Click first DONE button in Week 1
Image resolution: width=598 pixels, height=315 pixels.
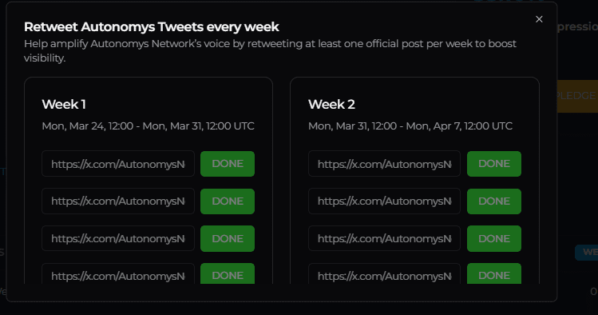point(228,164)
